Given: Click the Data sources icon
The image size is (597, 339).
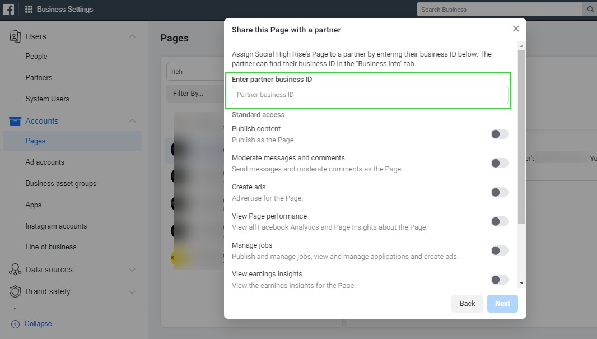Looking at the screenshot, I should (x=15, y=270).
